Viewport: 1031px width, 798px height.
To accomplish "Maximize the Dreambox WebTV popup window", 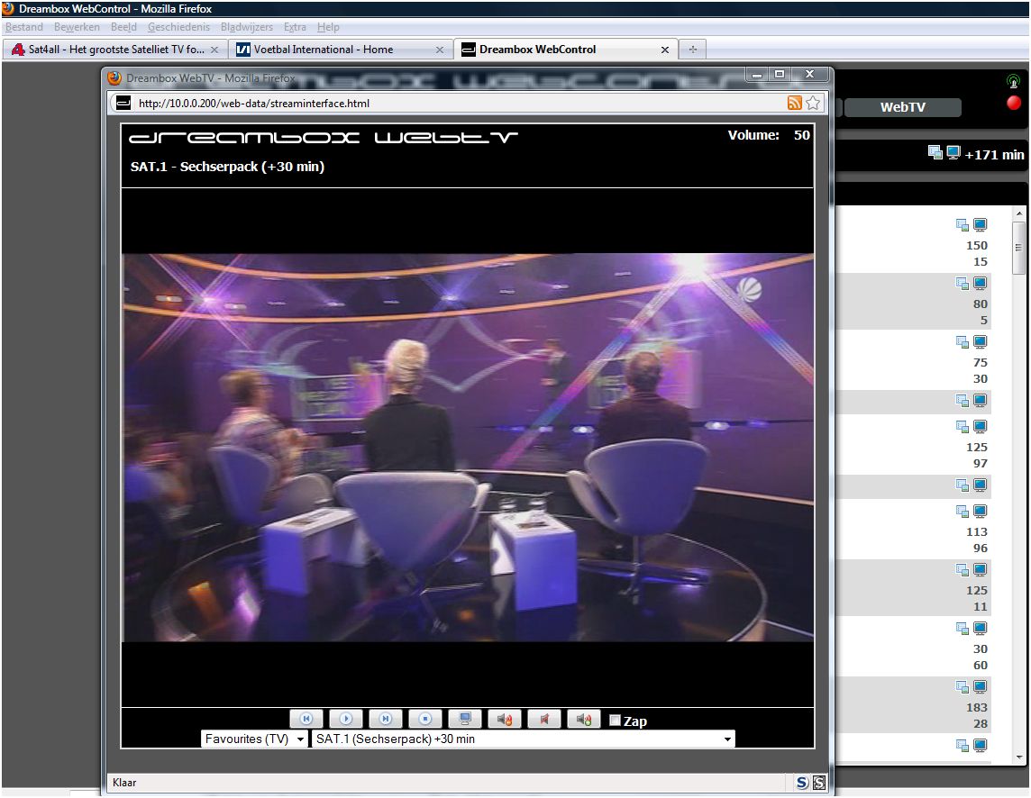I will 780,74.
